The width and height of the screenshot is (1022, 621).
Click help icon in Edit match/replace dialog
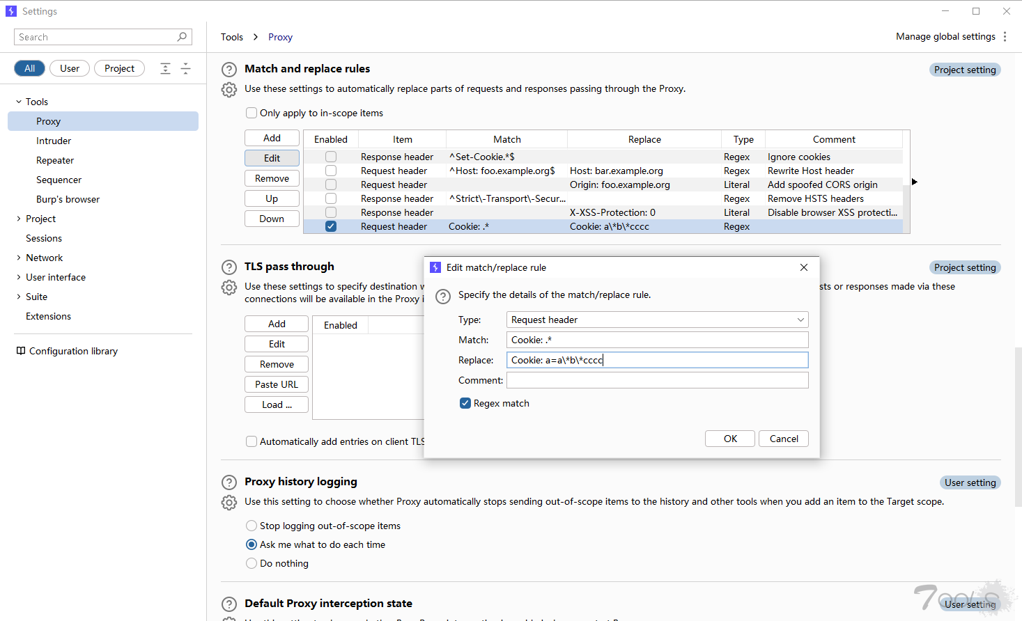(443, 297)
